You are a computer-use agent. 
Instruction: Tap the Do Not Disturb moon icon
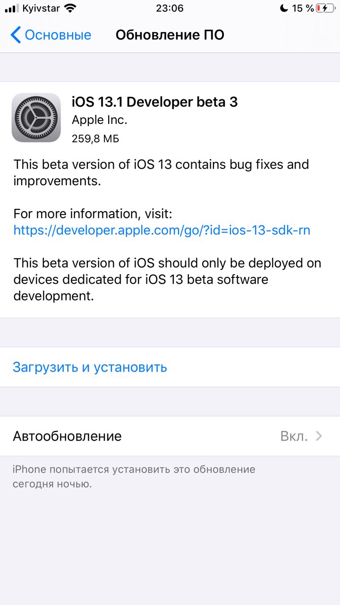point(284,8)
